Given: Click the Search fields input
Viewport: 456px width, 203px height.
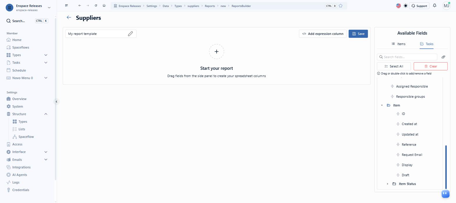Looking at the screenshot, I should [x=407, y=57].
